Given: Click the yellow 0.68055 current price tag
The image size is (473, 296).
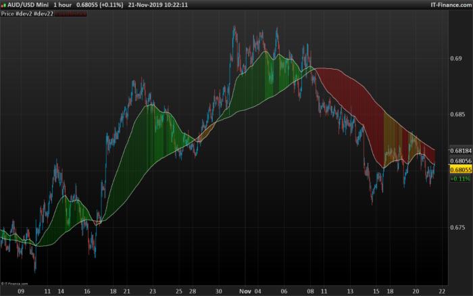Looking at the screenshot, I should click(461, 170).
